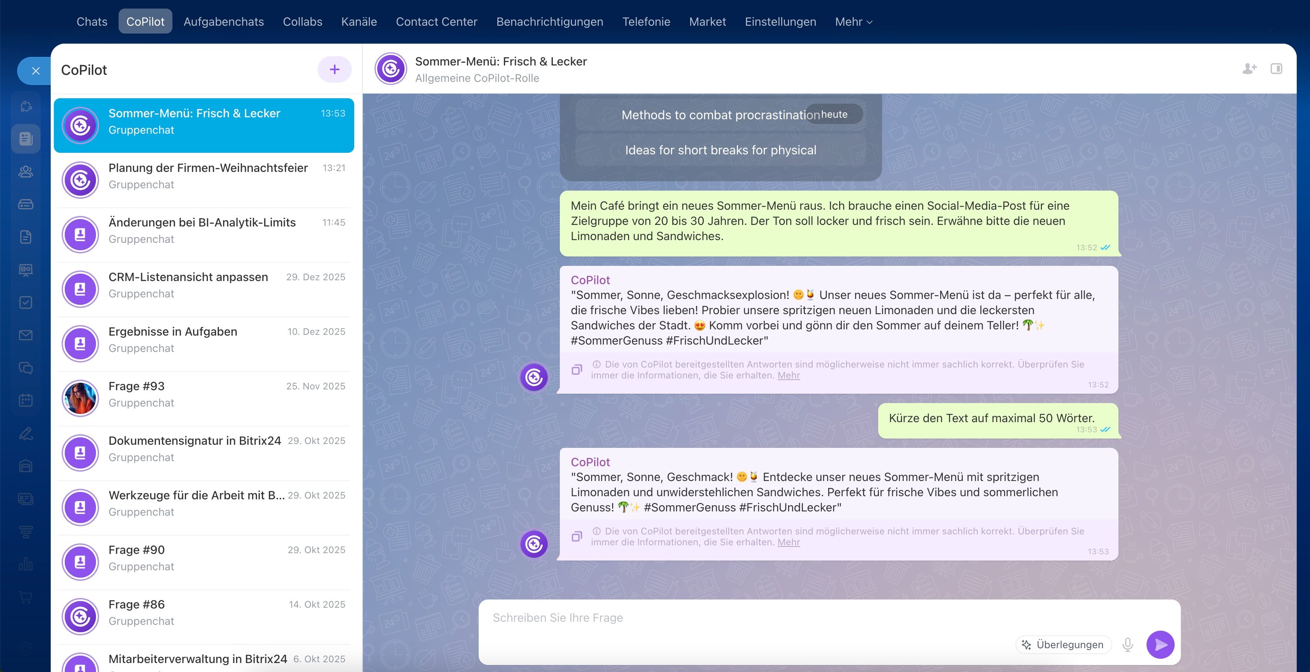Copy the first CoPilot reply via its copy icon

click(x=577, y=370)
